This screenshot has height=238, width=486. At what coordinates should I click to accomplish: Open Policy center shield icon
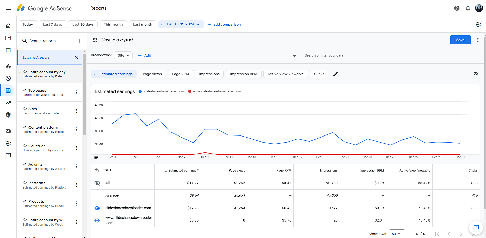point(8,115)
